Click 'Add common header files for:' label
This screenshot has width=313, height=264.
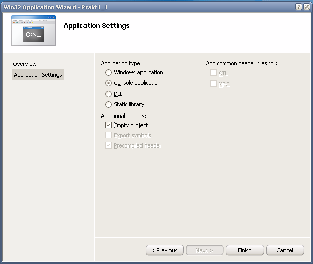coord(242,63)
